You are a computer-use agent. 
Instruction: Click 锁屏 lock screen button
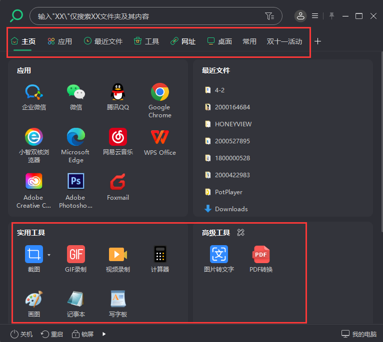coord(82,334)
